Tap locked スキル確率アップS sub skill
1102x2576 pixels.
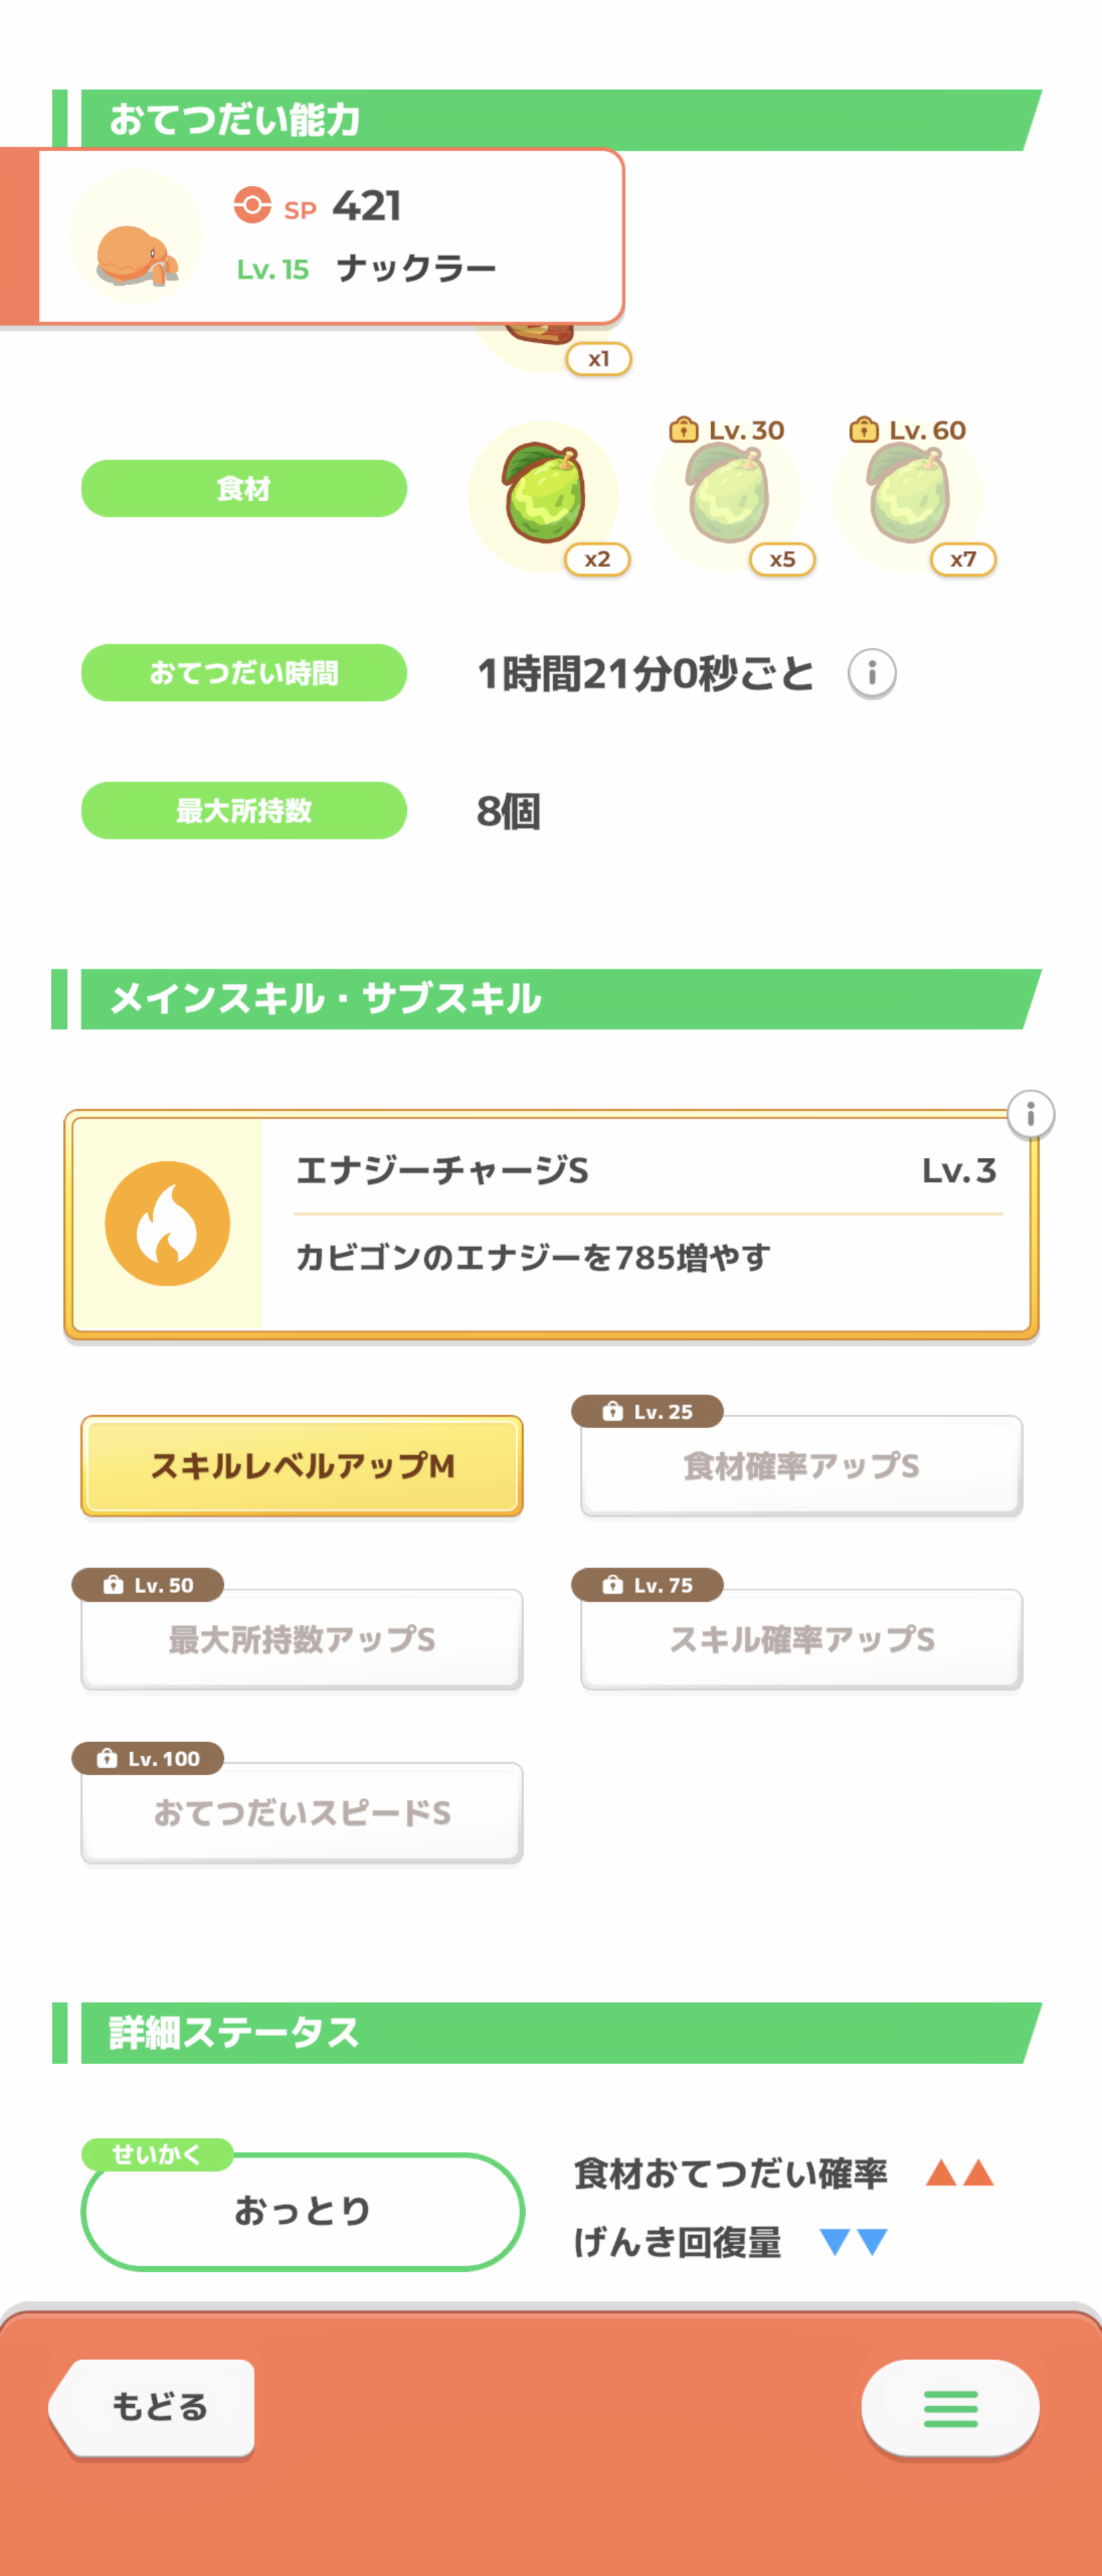(x=800, y=1640)
